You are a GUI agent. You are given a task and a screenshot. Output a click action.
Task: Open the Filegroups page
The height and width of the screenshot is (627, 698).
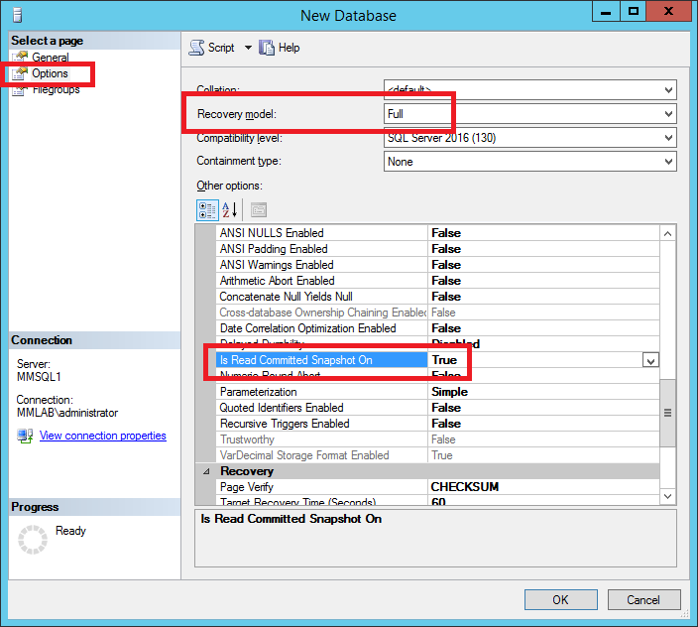(x=56, y=89)
